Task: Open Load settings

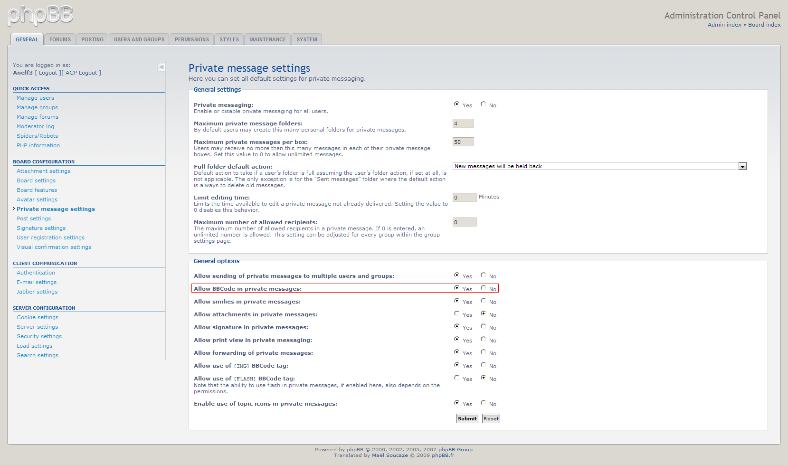Action: click(x=34, y=346)
